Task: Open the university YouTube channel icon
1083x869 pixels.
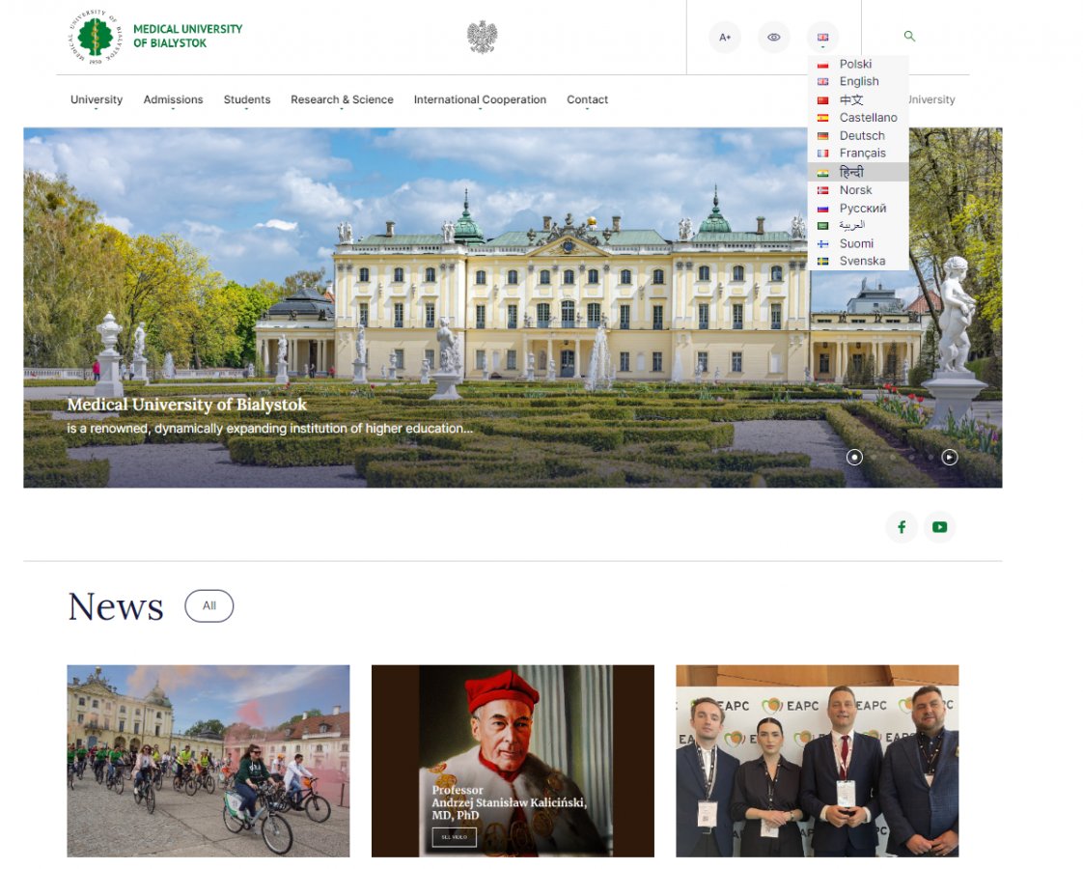Action: (x=939, y=527)
